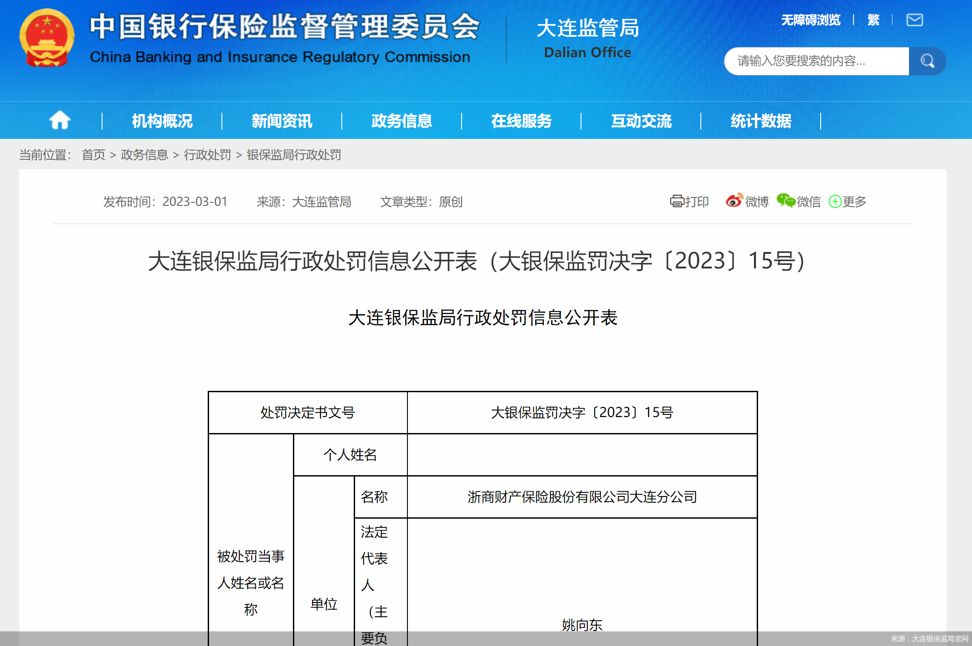Open the 新闻资讯 menu

point(282,120)
